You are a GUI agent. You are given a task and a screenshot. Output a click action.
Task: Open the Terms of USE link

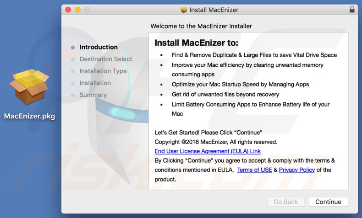tap(254, 170)
